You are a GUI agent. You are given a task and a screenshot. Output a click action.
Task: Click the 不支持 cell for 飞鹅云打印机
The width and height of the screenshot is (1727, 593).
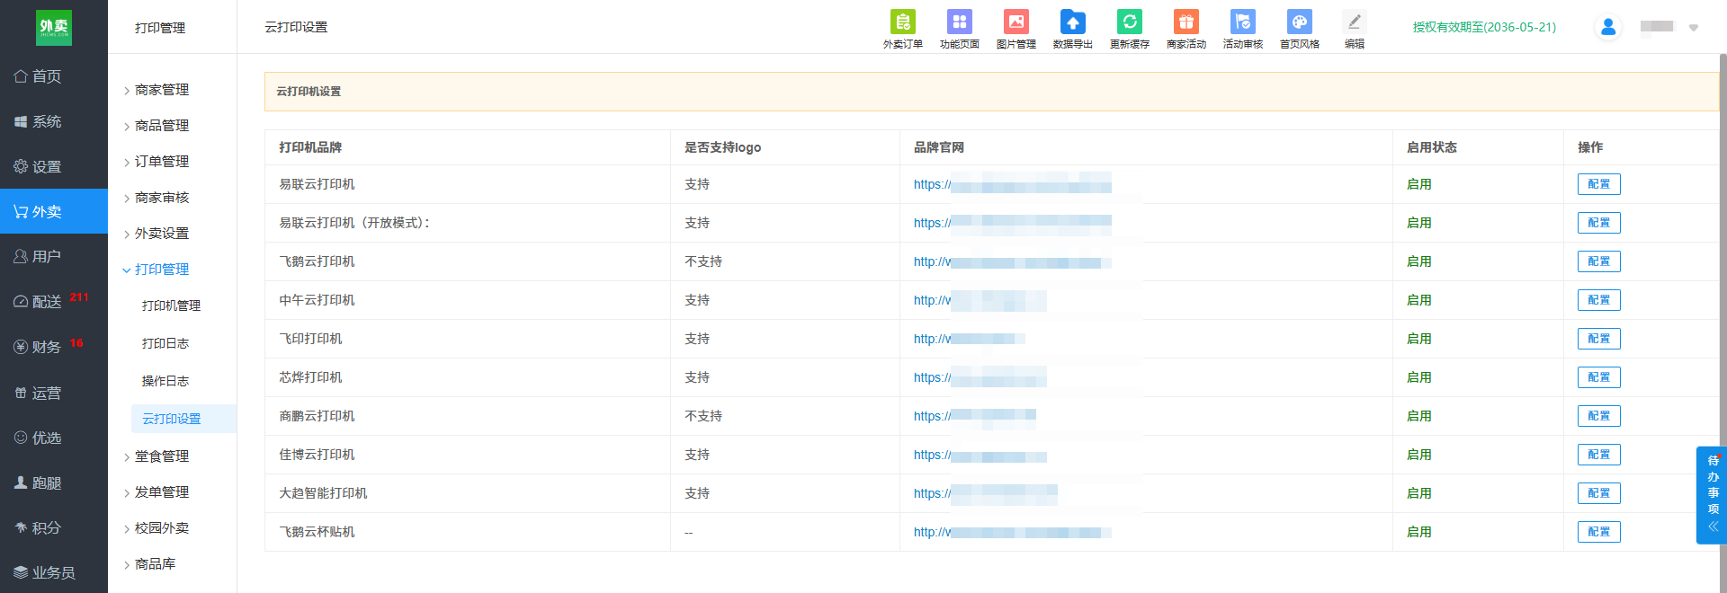[x=703, y=261]
